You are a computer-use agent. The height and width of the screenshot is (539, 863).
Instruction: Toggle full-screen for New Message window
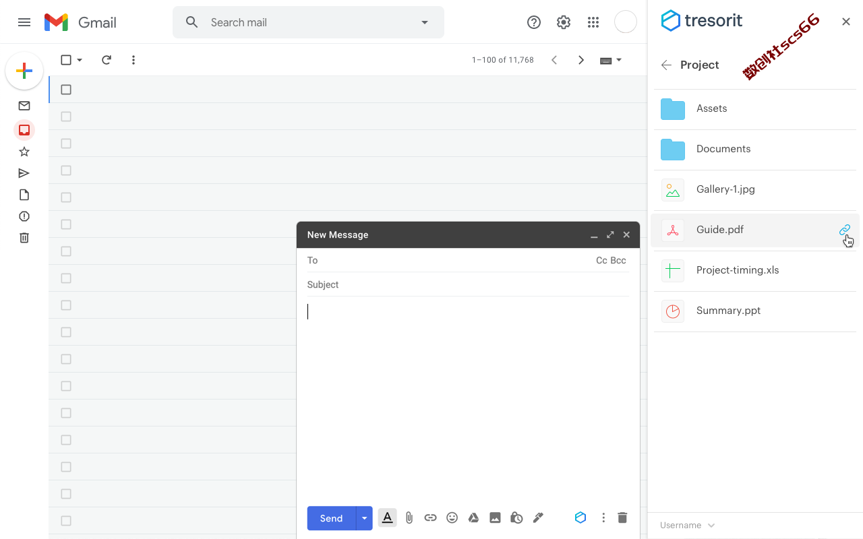pos(610,234)
